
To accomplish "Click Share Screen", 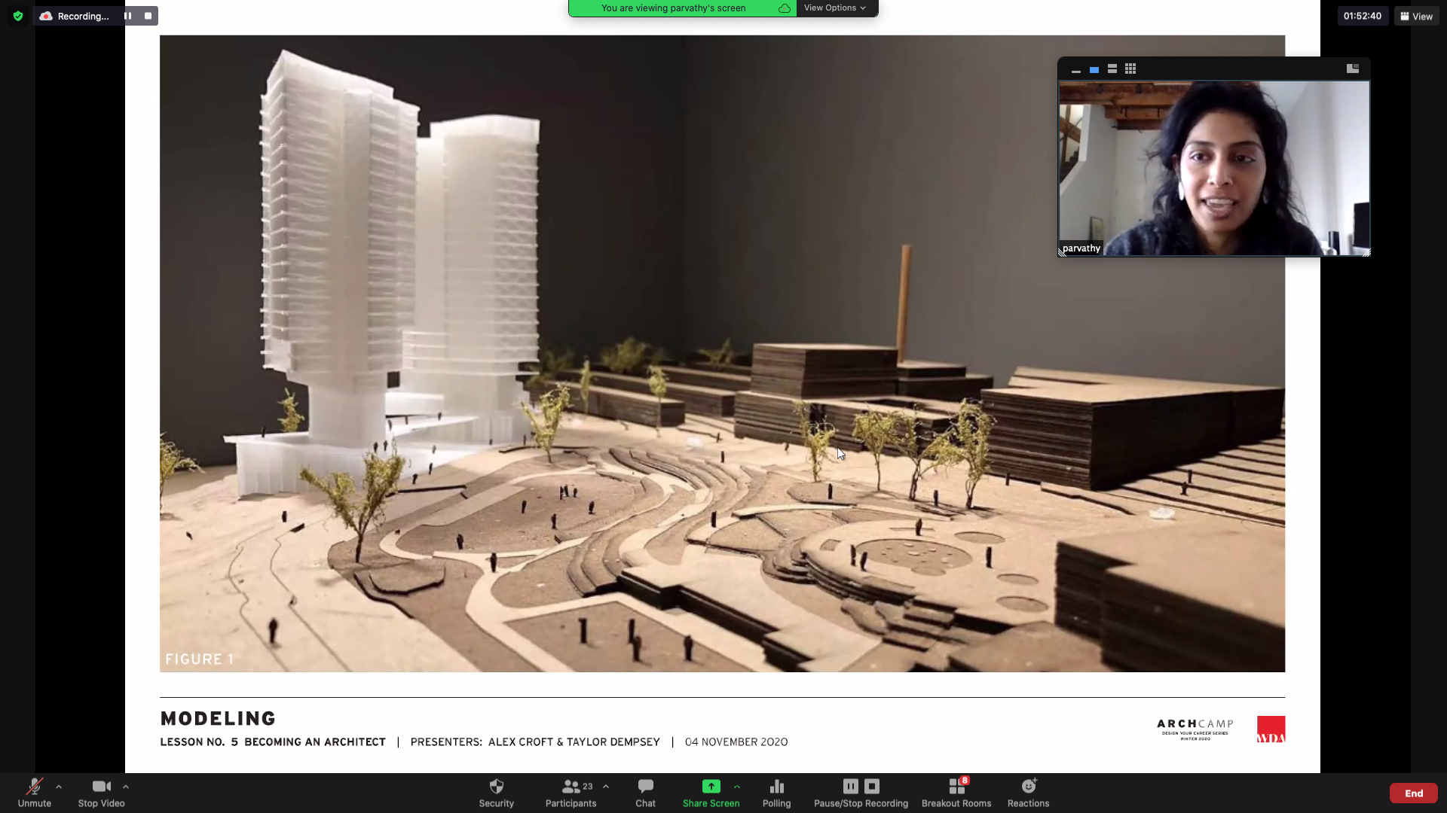I will [711, 793].
